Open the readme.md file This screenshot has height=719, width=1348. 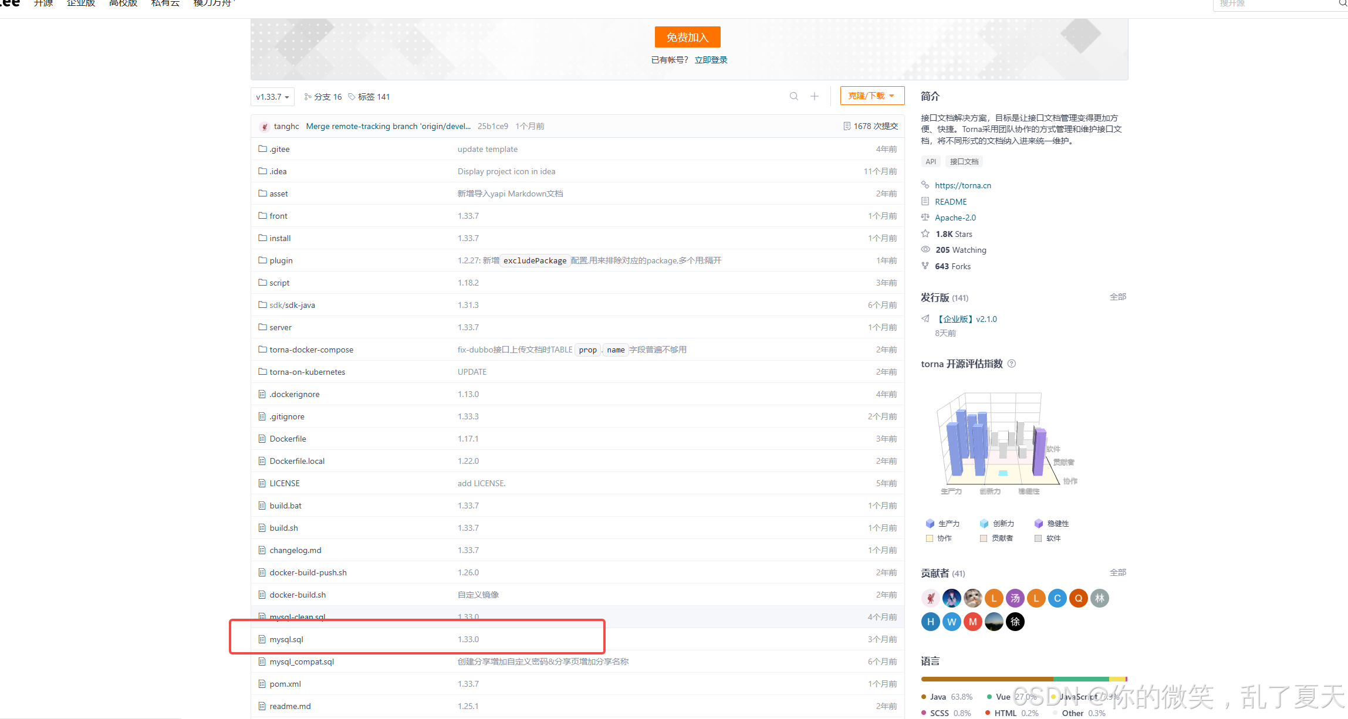(290, 706)
